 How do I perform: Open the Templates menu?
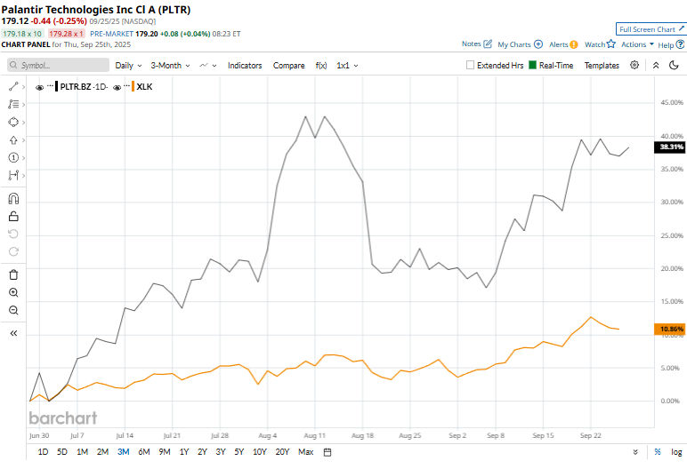tap(602, 65)
